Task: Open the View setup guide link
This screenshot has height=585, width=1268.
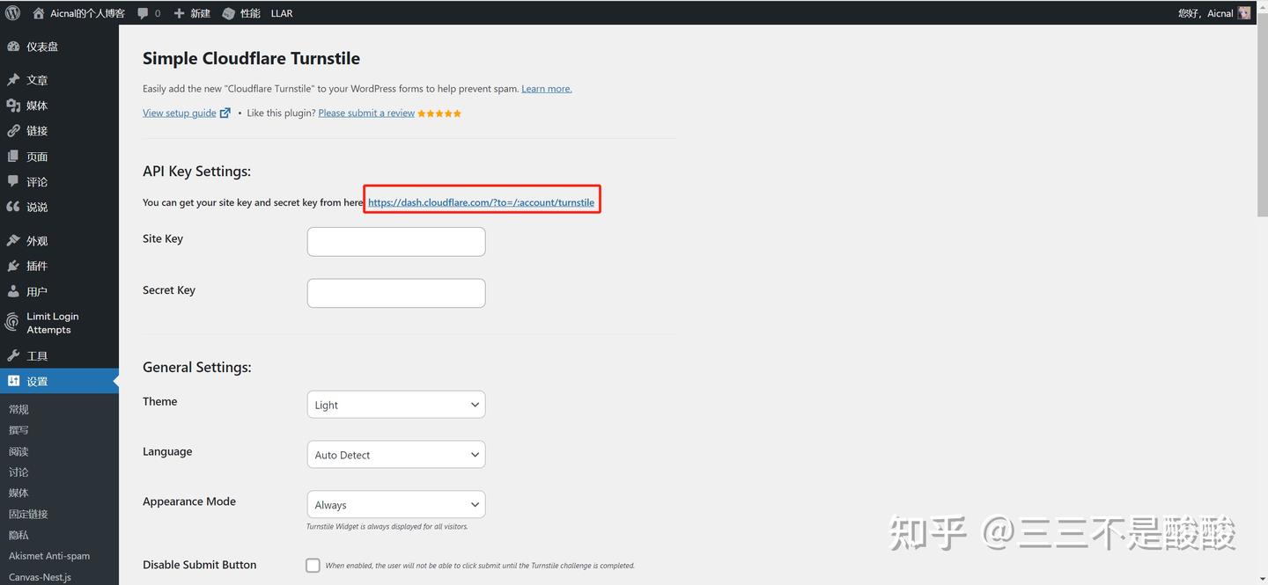Action: click(180, 113)
